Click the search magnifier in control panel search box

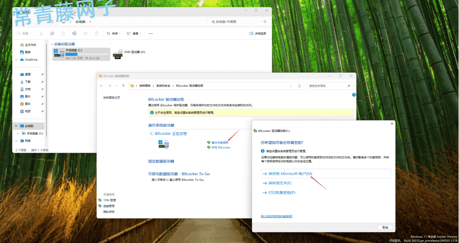coord(348,86)
